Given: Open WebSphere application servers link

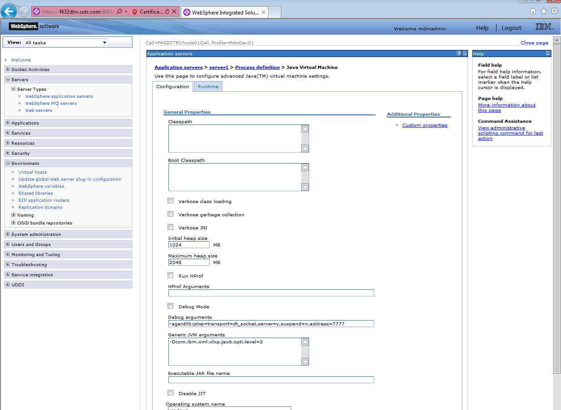Looking at the screenshot, I should pos(59,96).
